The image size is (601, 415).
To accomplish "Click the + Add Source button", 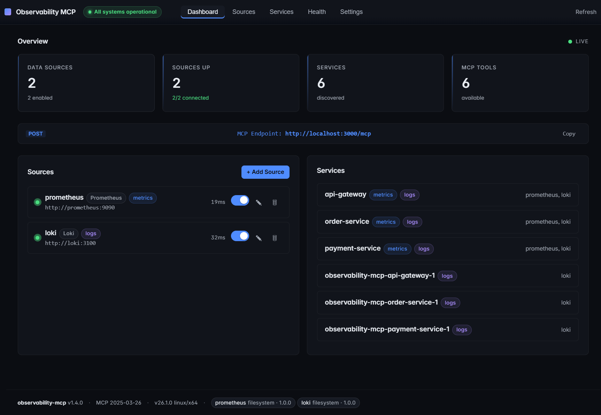I will pyautogui.click(x=265, y=172).
